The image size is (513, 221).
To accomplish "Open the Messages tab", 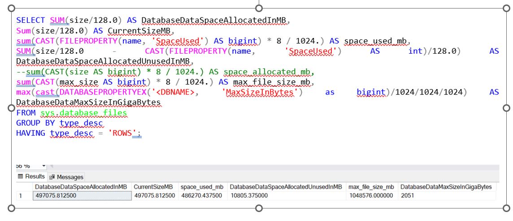I will pos(66,177).
